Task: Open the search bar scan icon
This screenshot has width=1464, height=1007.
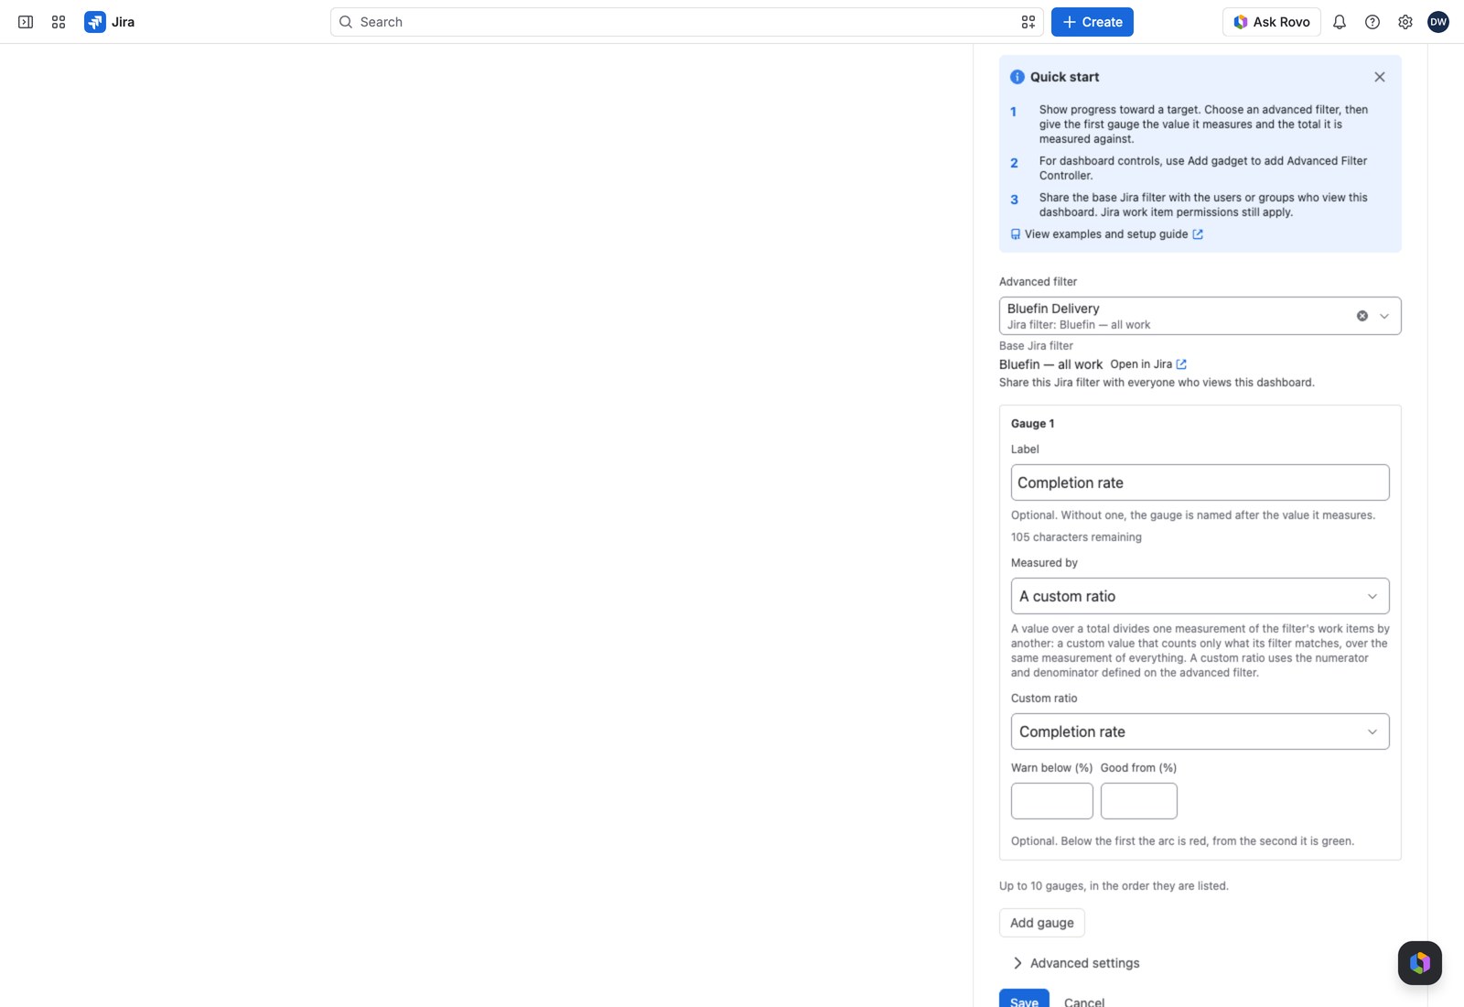Action: [x=1028, y=22]
